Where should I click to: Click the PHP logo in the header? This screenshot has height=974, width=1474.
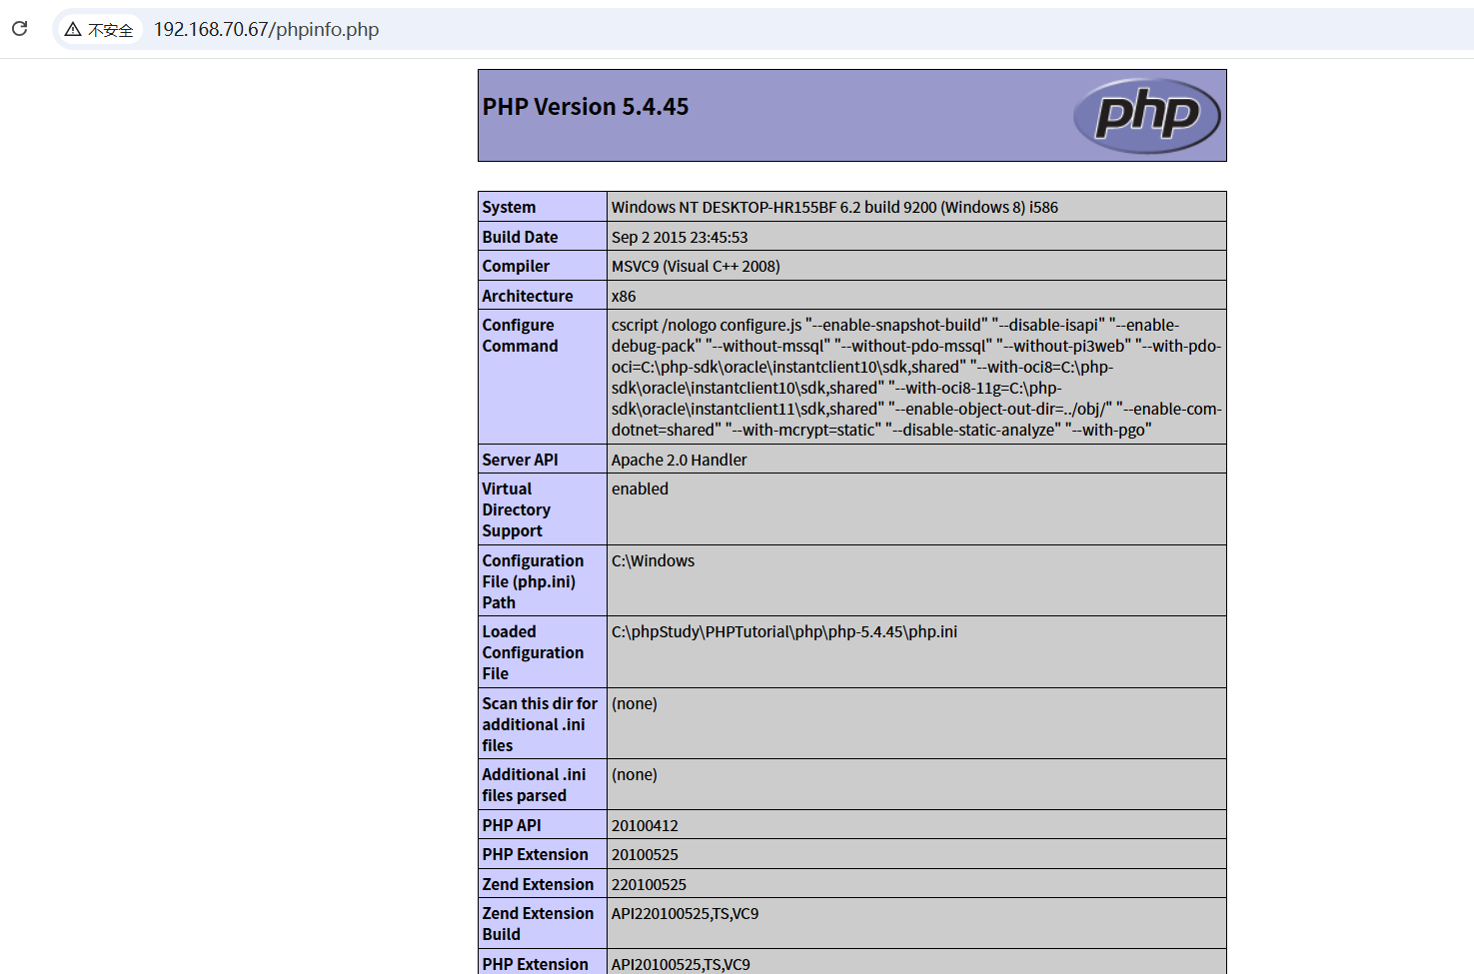(x=1146, y=116)
